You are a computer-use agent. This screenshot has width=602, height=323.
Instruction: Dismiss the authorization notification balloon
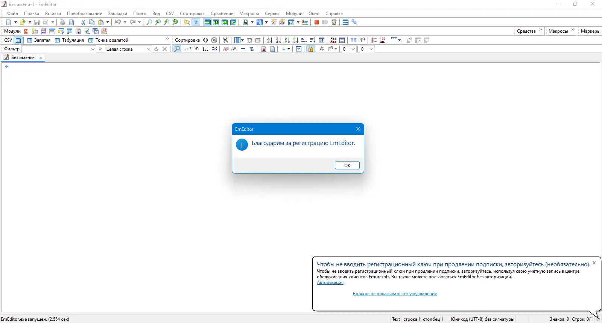click(x=594, y=263)
